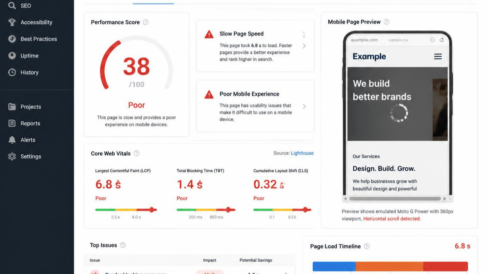Click the Accessibility sidebar icon
Image resolution: width=488 pixels, height=274 pixels.
[12, 22]
